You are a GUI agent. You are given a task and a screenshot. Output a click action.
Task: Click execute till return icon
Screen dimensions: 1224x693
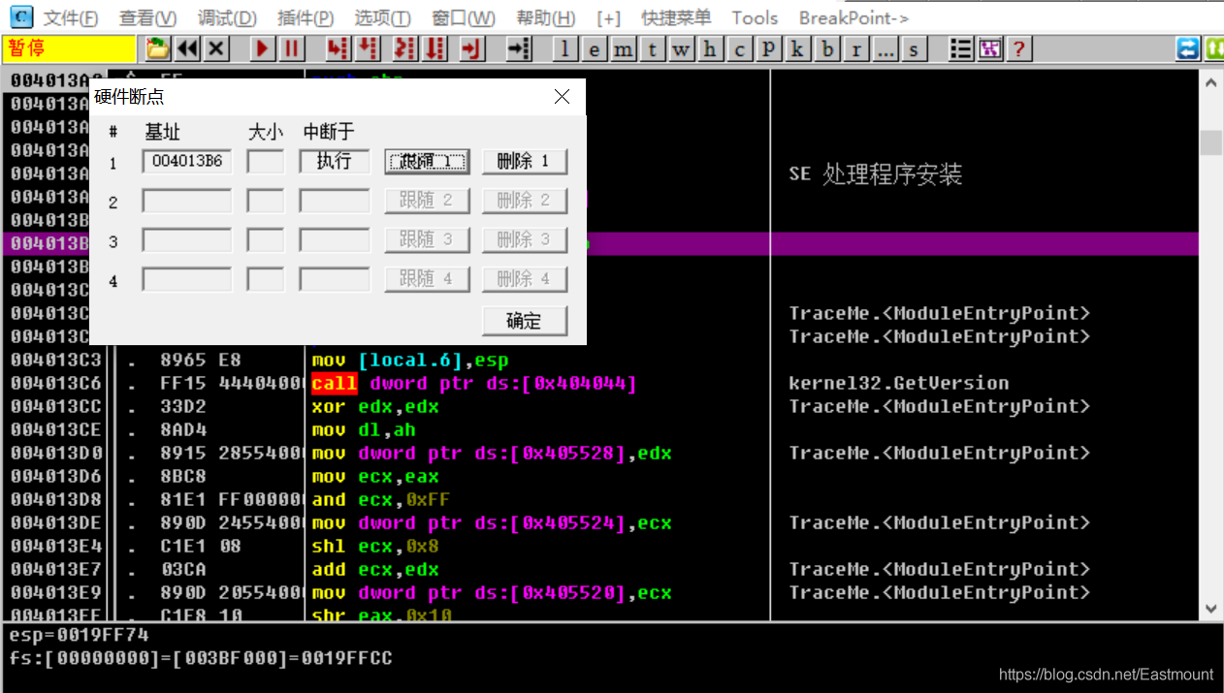click(471, 48)
